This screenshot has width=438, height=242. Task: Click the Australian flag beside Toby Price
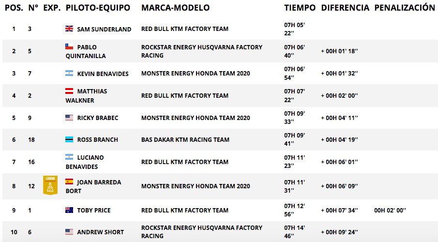pyautogui.click(x=69, y=210)
